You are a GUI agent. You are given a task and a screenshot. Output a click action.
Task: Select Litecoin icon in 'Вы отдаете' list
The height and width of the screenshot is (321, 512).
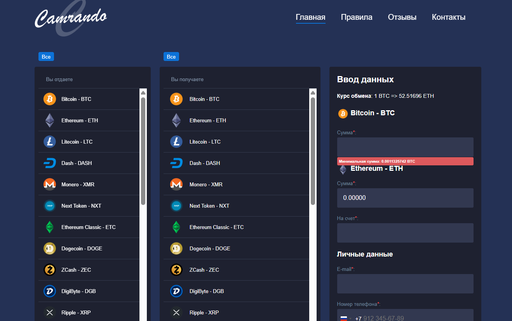[x=50, y=142]
